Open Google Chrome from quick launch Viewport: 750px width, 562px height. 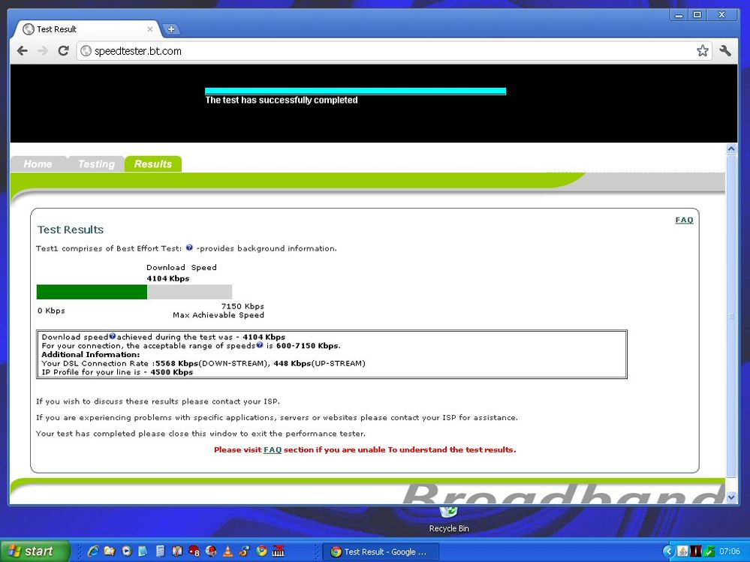coord(262,551)
